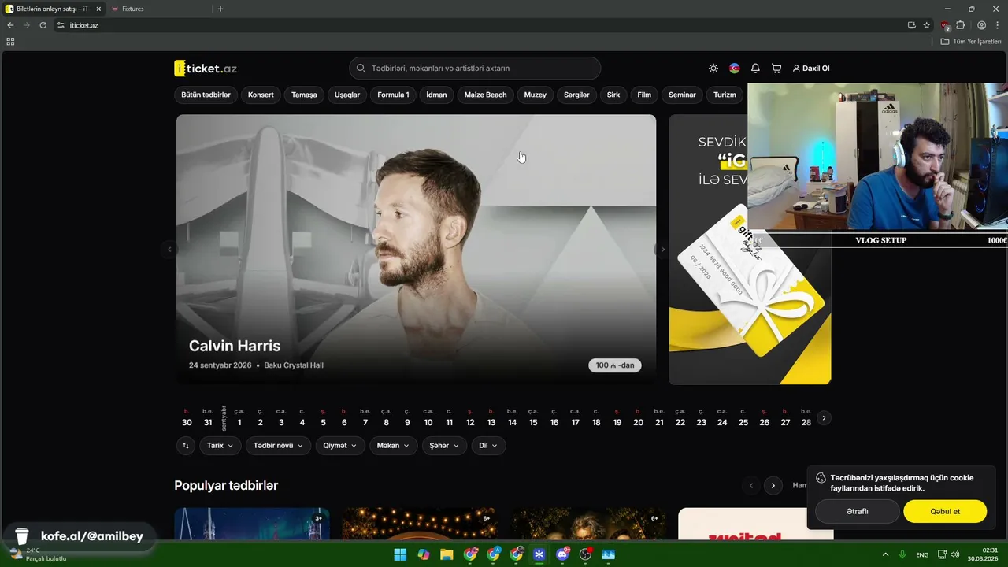Image resolution: width=1008 pixels, height=567 pixels.
Task: Expand the Tarix filter dropdown
Action: coord(220,446)
